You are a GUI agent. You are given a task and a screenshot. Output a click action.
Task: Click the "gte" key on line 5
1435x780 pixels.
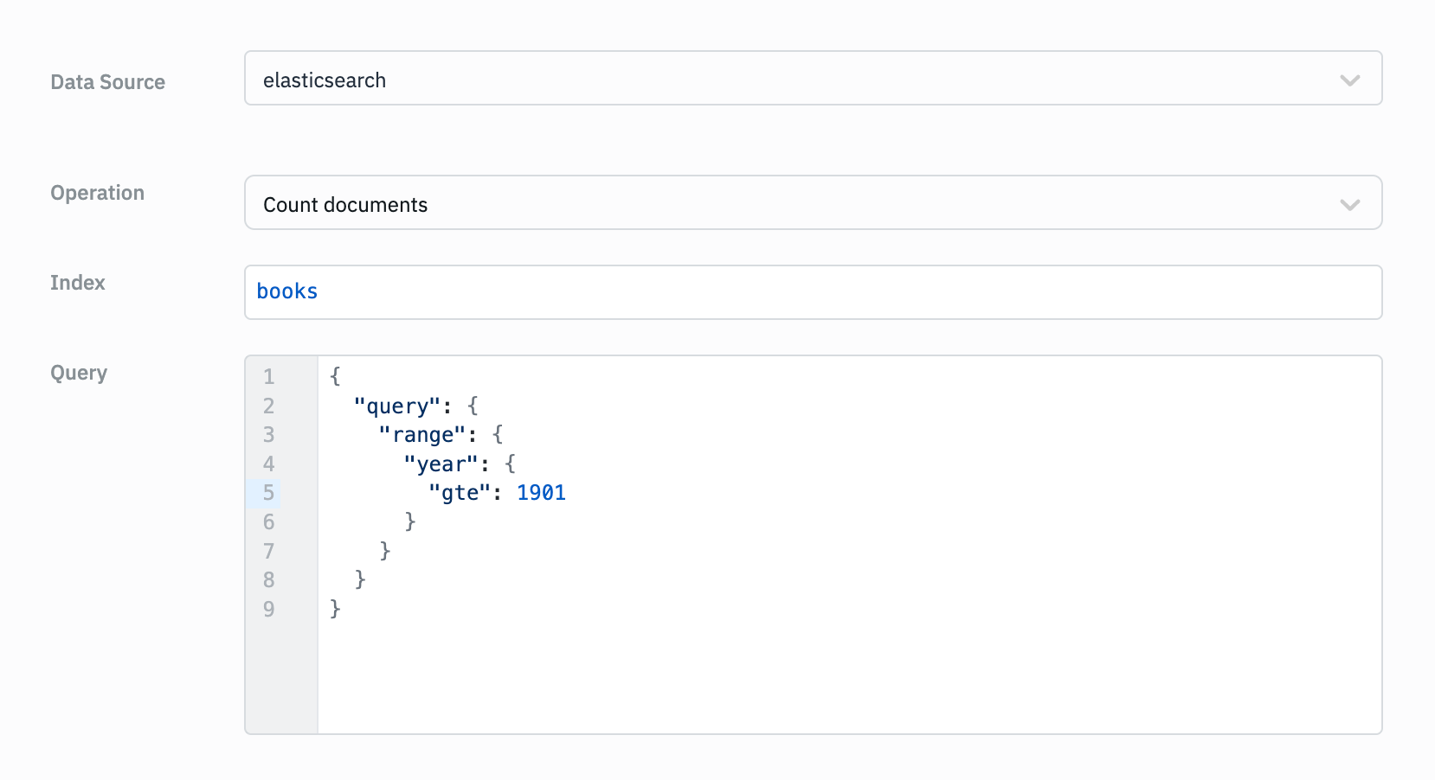tap(460, 493)
